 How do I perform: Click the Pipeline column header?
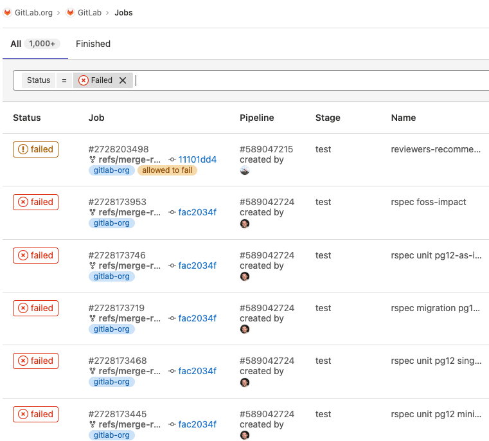[256, 118]
